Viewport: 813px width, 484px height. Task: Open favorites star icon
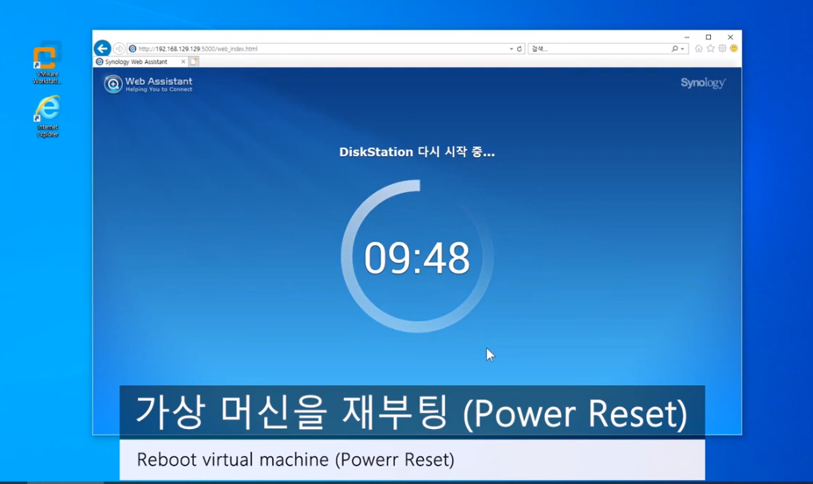(710, 48)
